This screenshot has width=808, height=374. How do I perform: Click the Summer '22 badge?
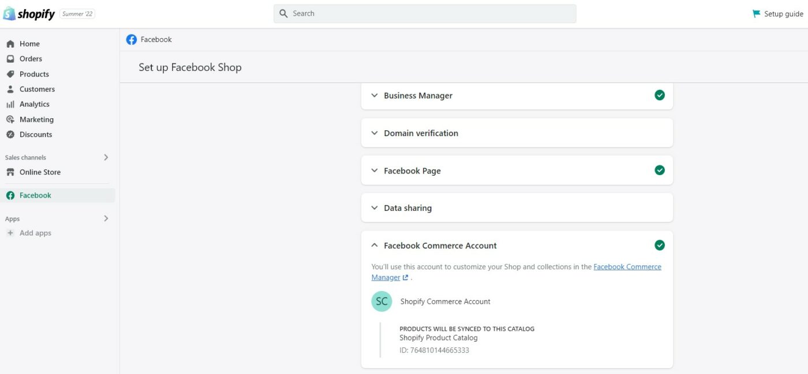coord(77,14)
